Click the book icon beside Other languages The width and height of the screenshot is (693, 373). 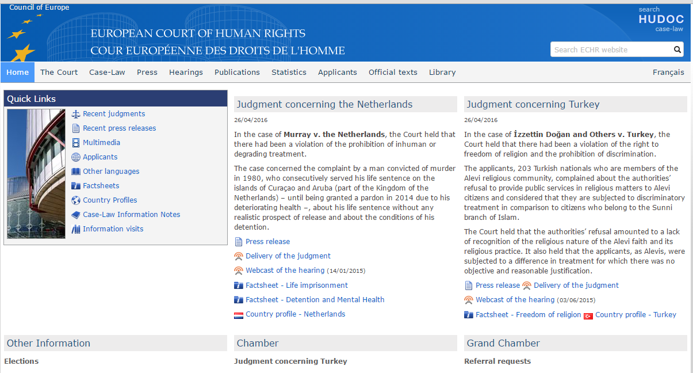[x=76, y=172]
